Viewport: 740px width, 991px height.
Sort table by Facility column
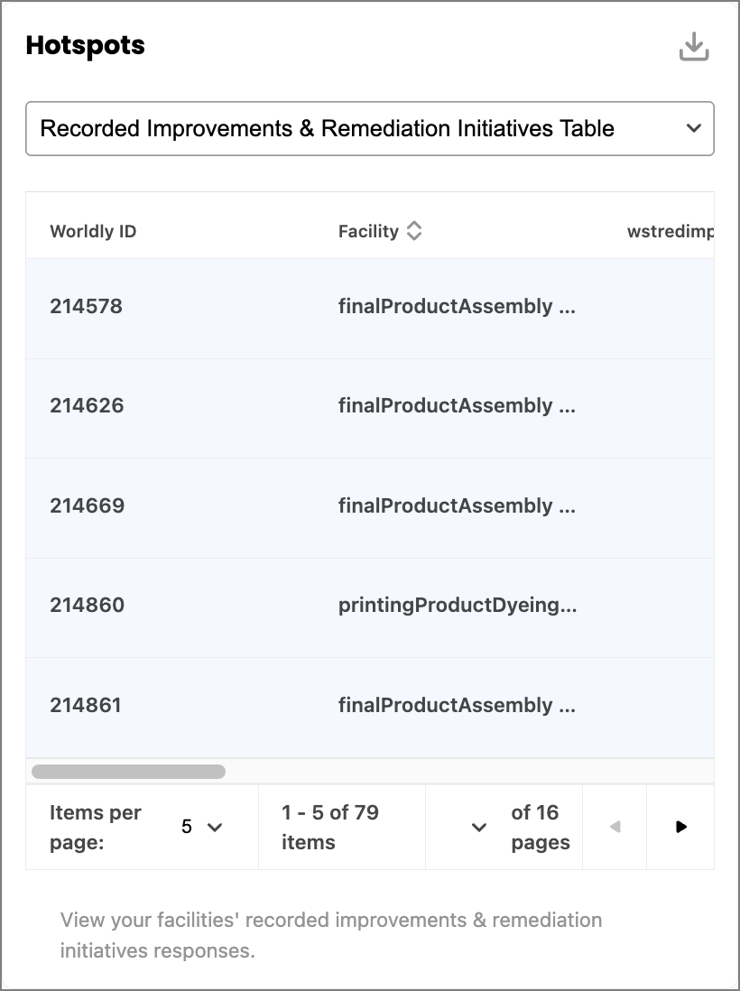tap(414, 231)
